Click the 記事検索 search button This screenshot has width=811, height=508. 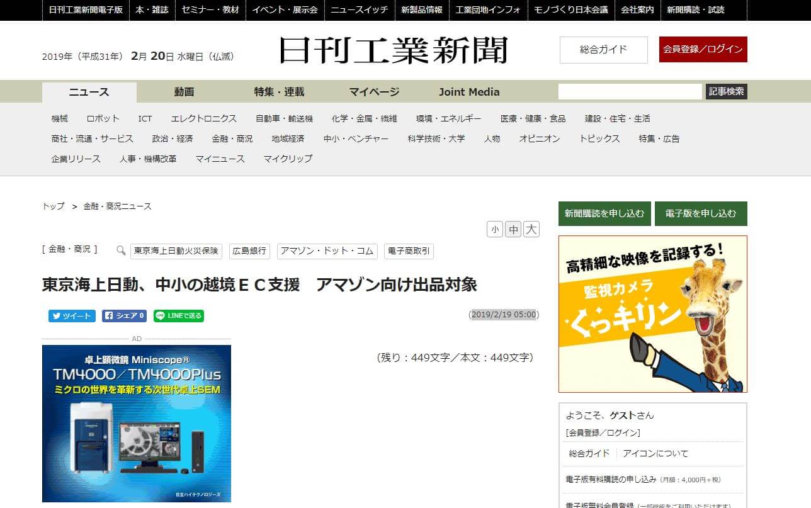(x=727, y=92)
